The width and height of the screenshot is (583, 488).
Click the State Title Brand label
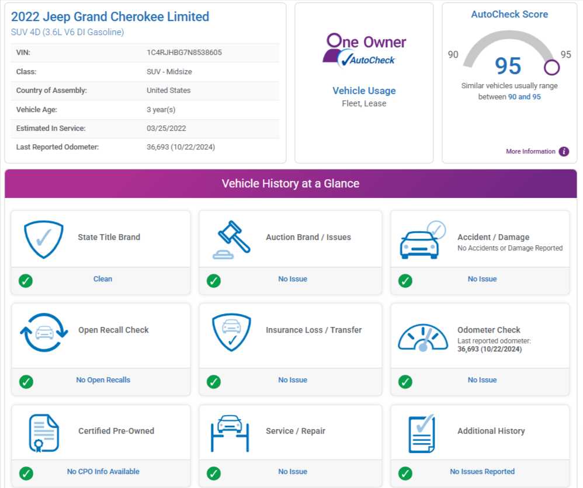pyautogui.click(x=109, y=237)
